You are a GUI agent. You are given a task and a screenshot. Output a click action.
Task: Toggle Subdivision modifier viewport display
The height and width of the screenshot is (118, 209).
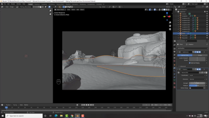pyautogui.click(x=198, y=52)
